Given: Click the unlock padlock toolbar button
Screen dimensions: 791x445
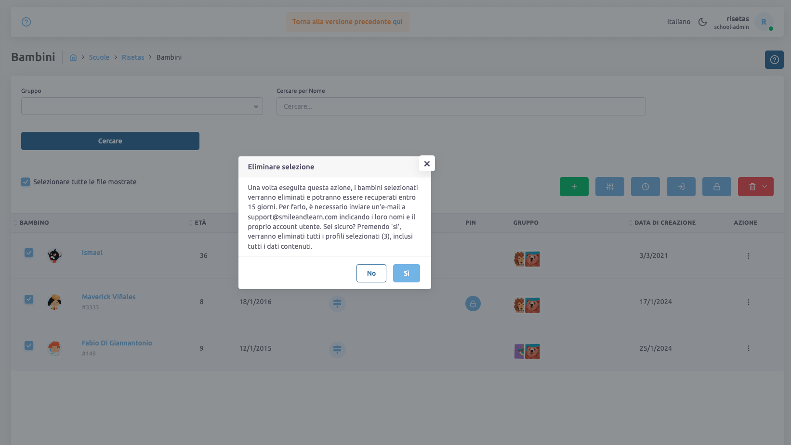Looking at the screenshot, I should click(716, 187).
